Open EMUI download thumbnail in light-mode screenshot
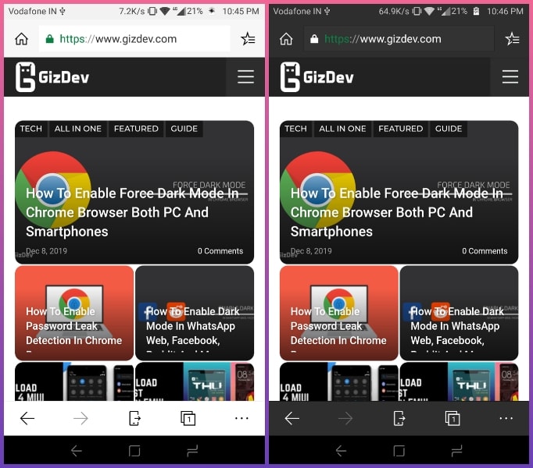 (x=195, y=381)
